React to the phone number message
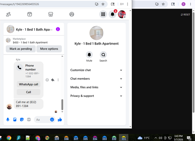195x141 pixels. pos(47,80)
